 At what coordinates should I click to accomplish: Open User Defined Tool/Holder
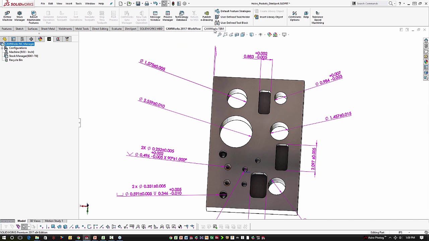[x=233, y=17]
